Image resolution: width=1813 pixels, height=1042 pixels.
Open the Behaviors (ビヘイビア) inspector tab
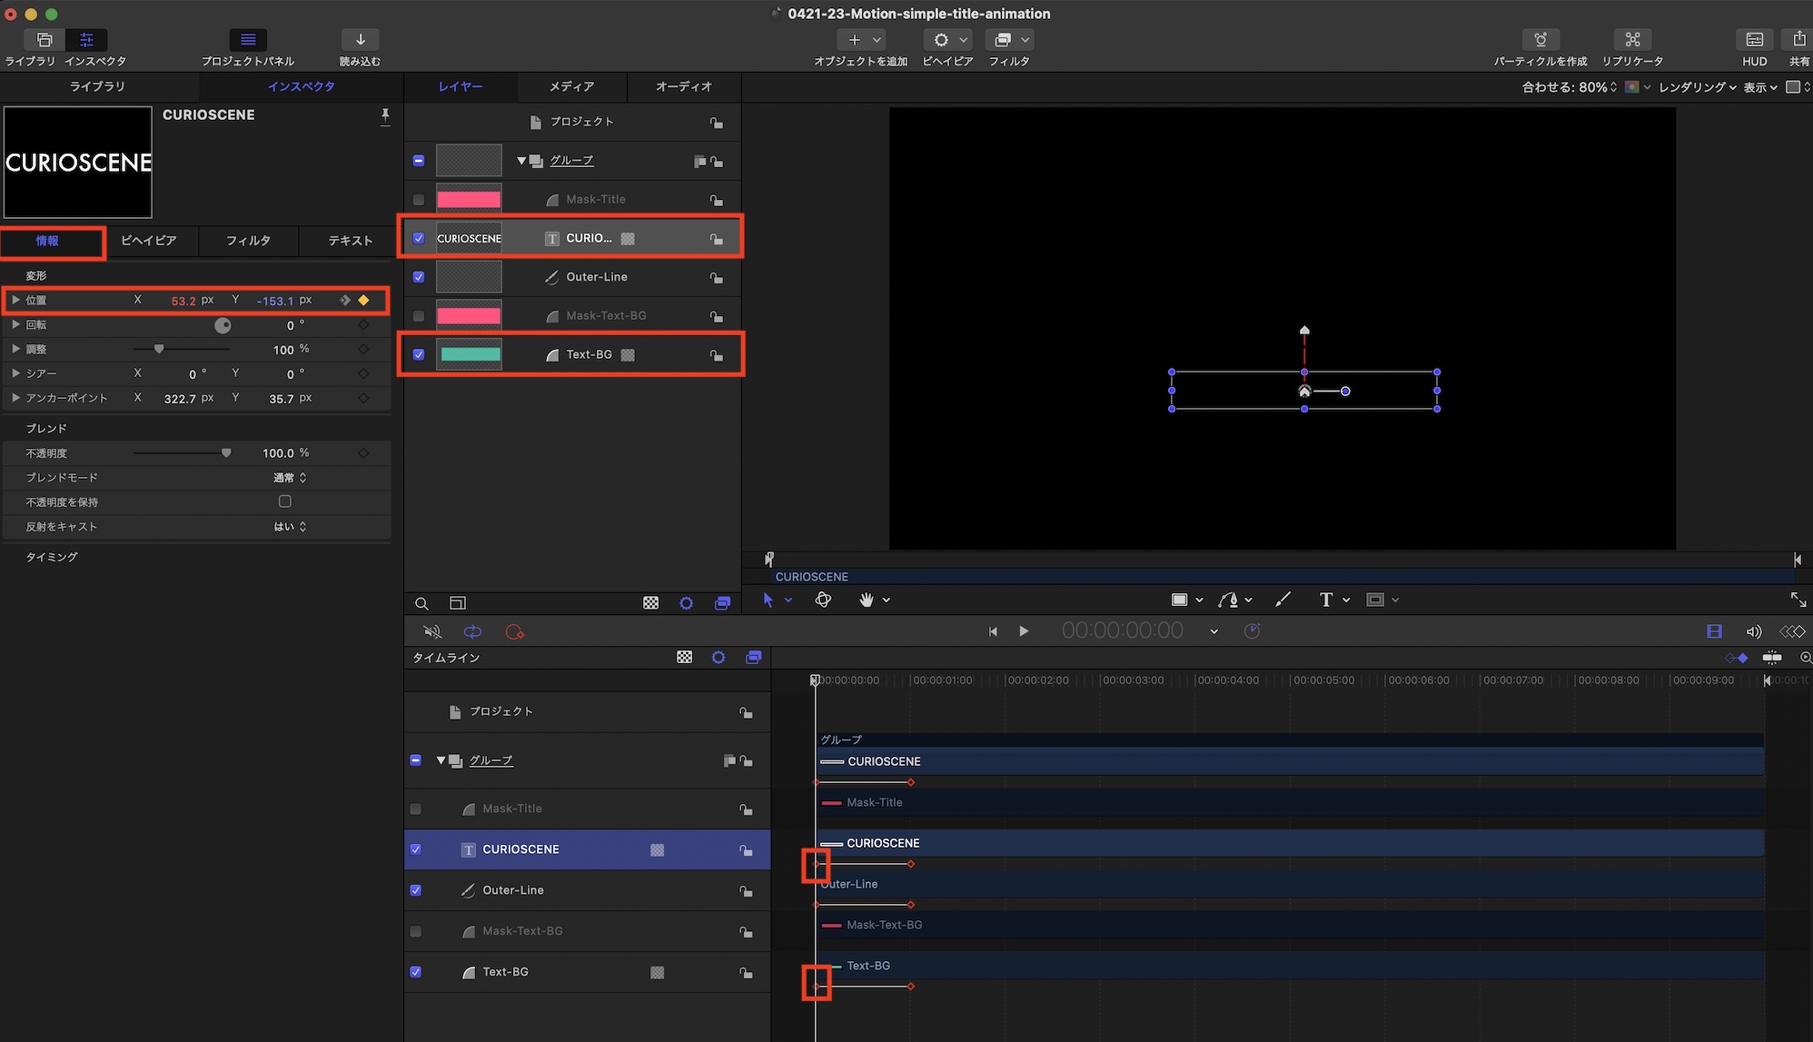point(149,241)
